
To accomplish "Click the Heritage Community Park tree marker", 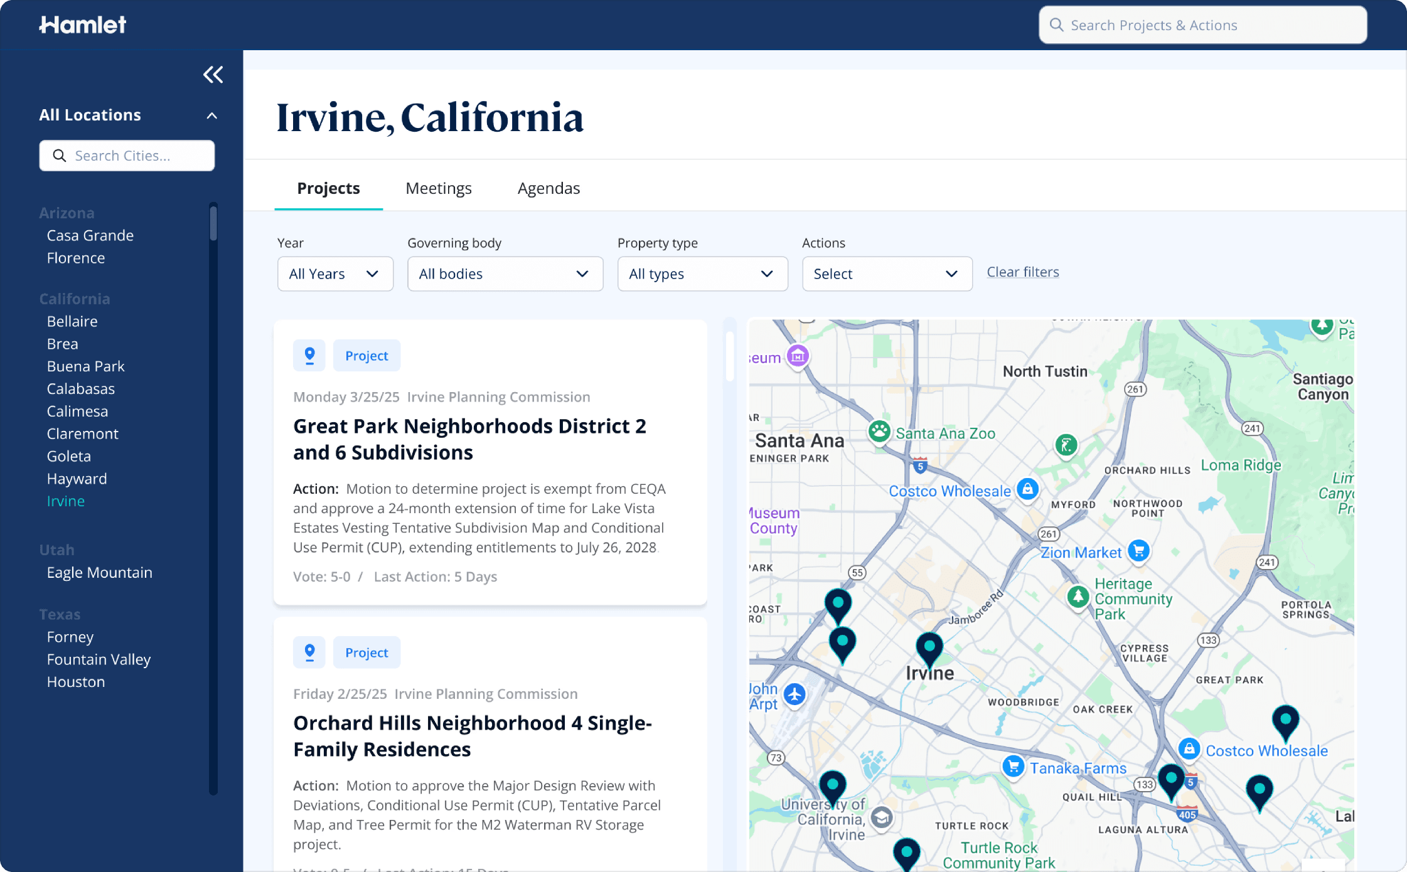I will tap(1078, 597).
